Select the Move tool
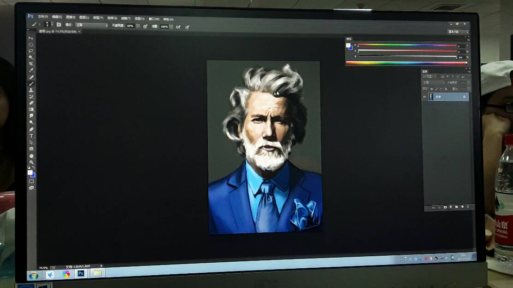The height and width of the screenshot is (288, 513). point(31,38)
